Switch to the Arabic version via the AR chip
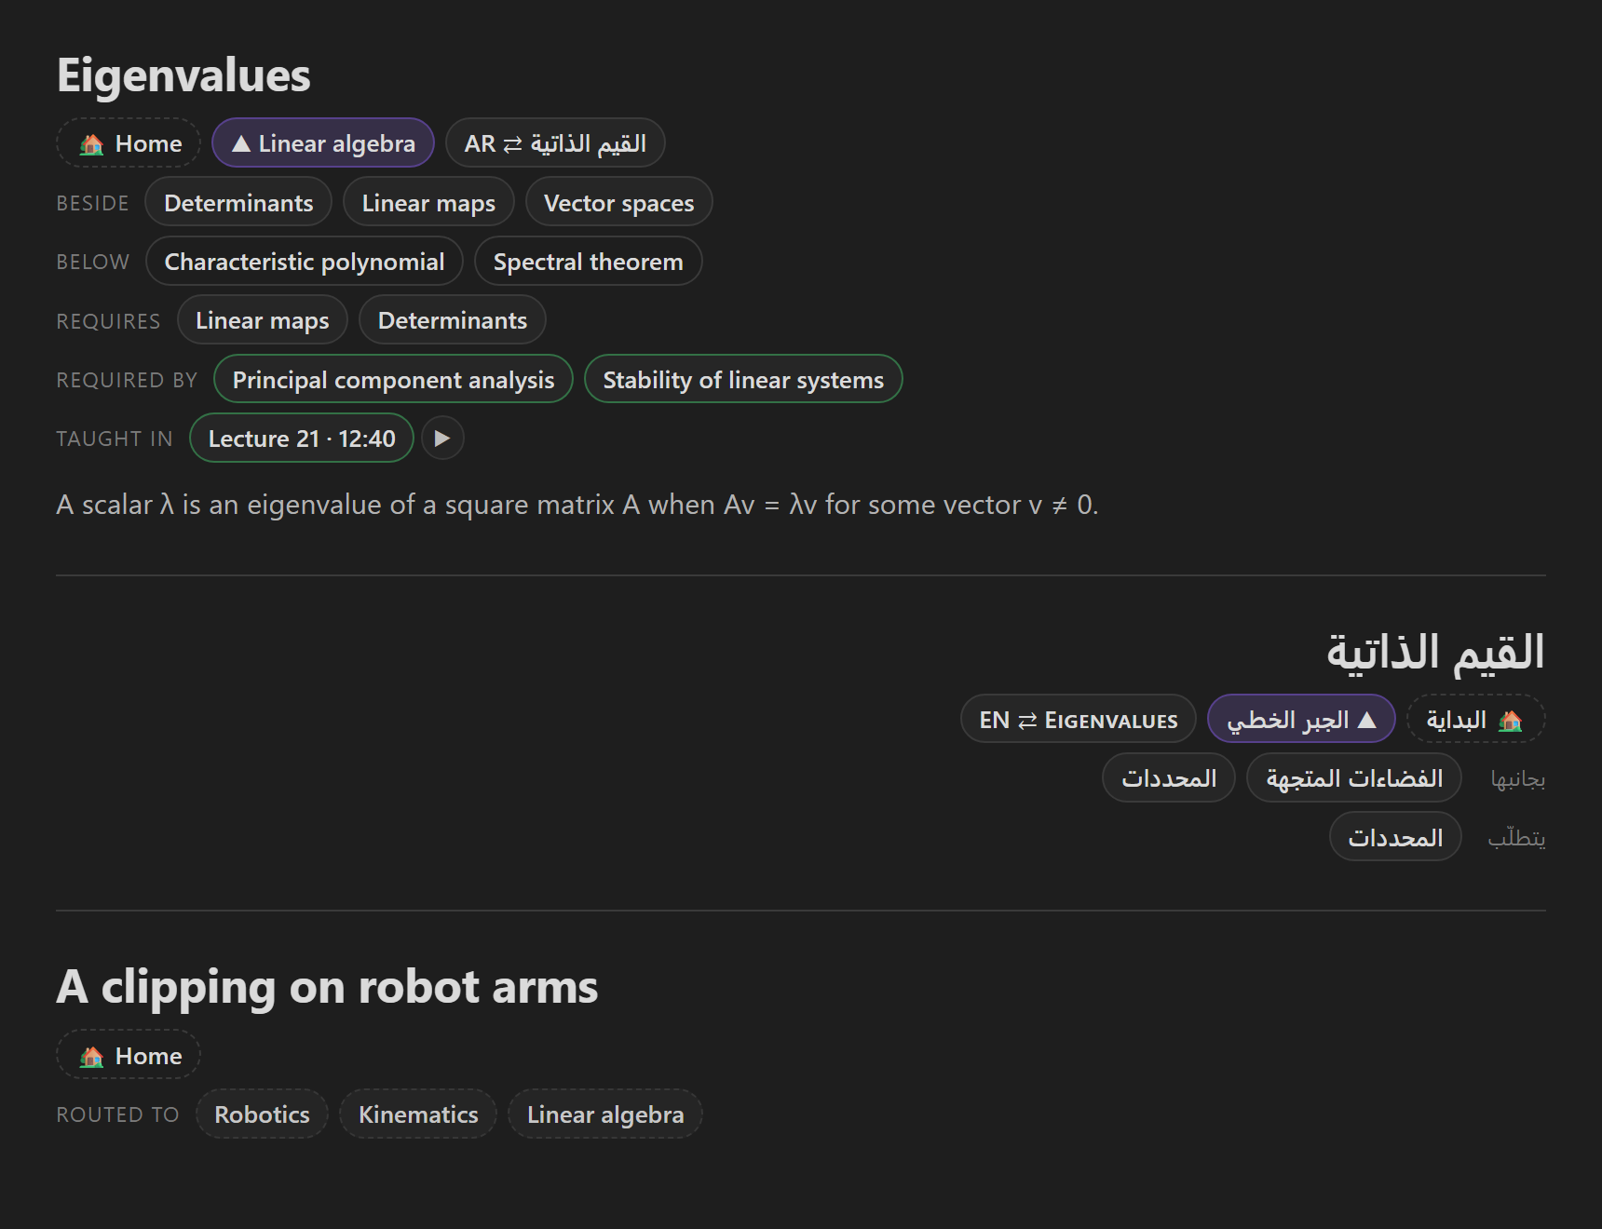 click(x=555, y=143)
